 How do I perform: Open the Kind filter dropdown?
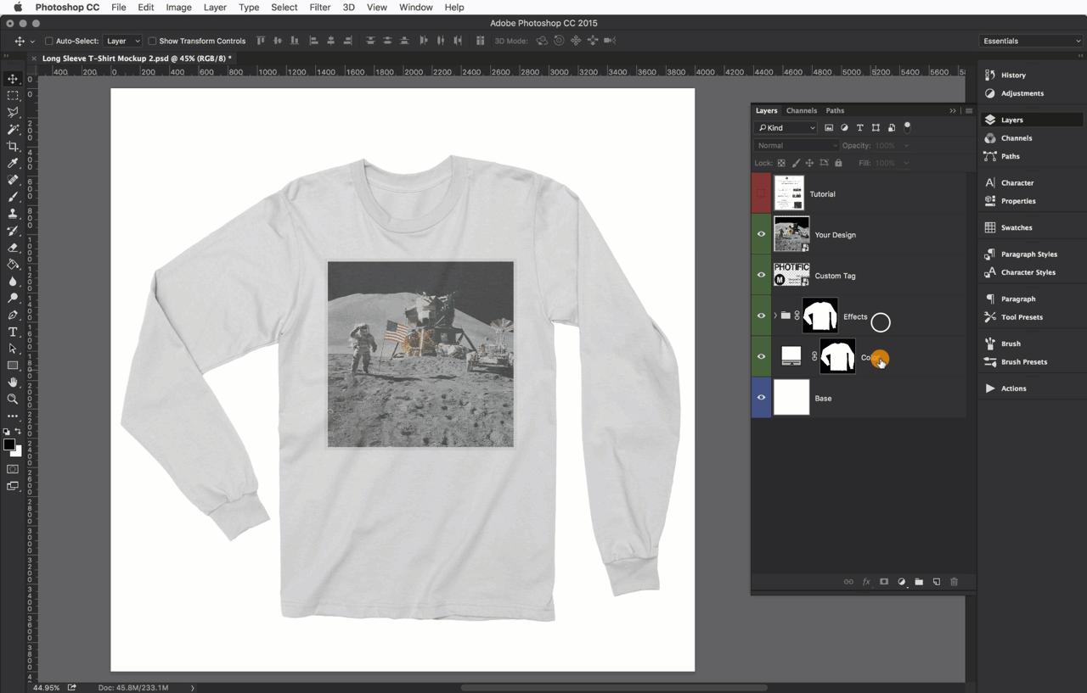point(785,127)
